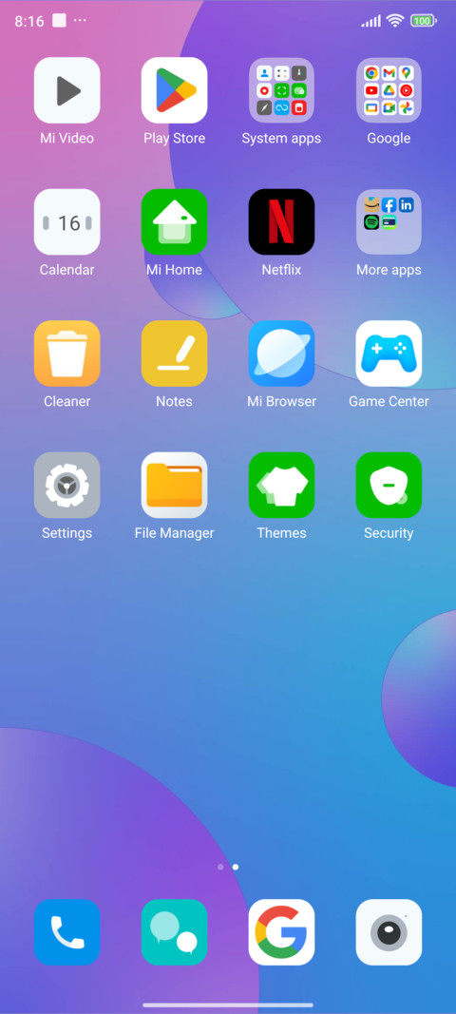Tap the bottom gesture navigation bar
This screenshot has width=456, height=1014.
228,1004
